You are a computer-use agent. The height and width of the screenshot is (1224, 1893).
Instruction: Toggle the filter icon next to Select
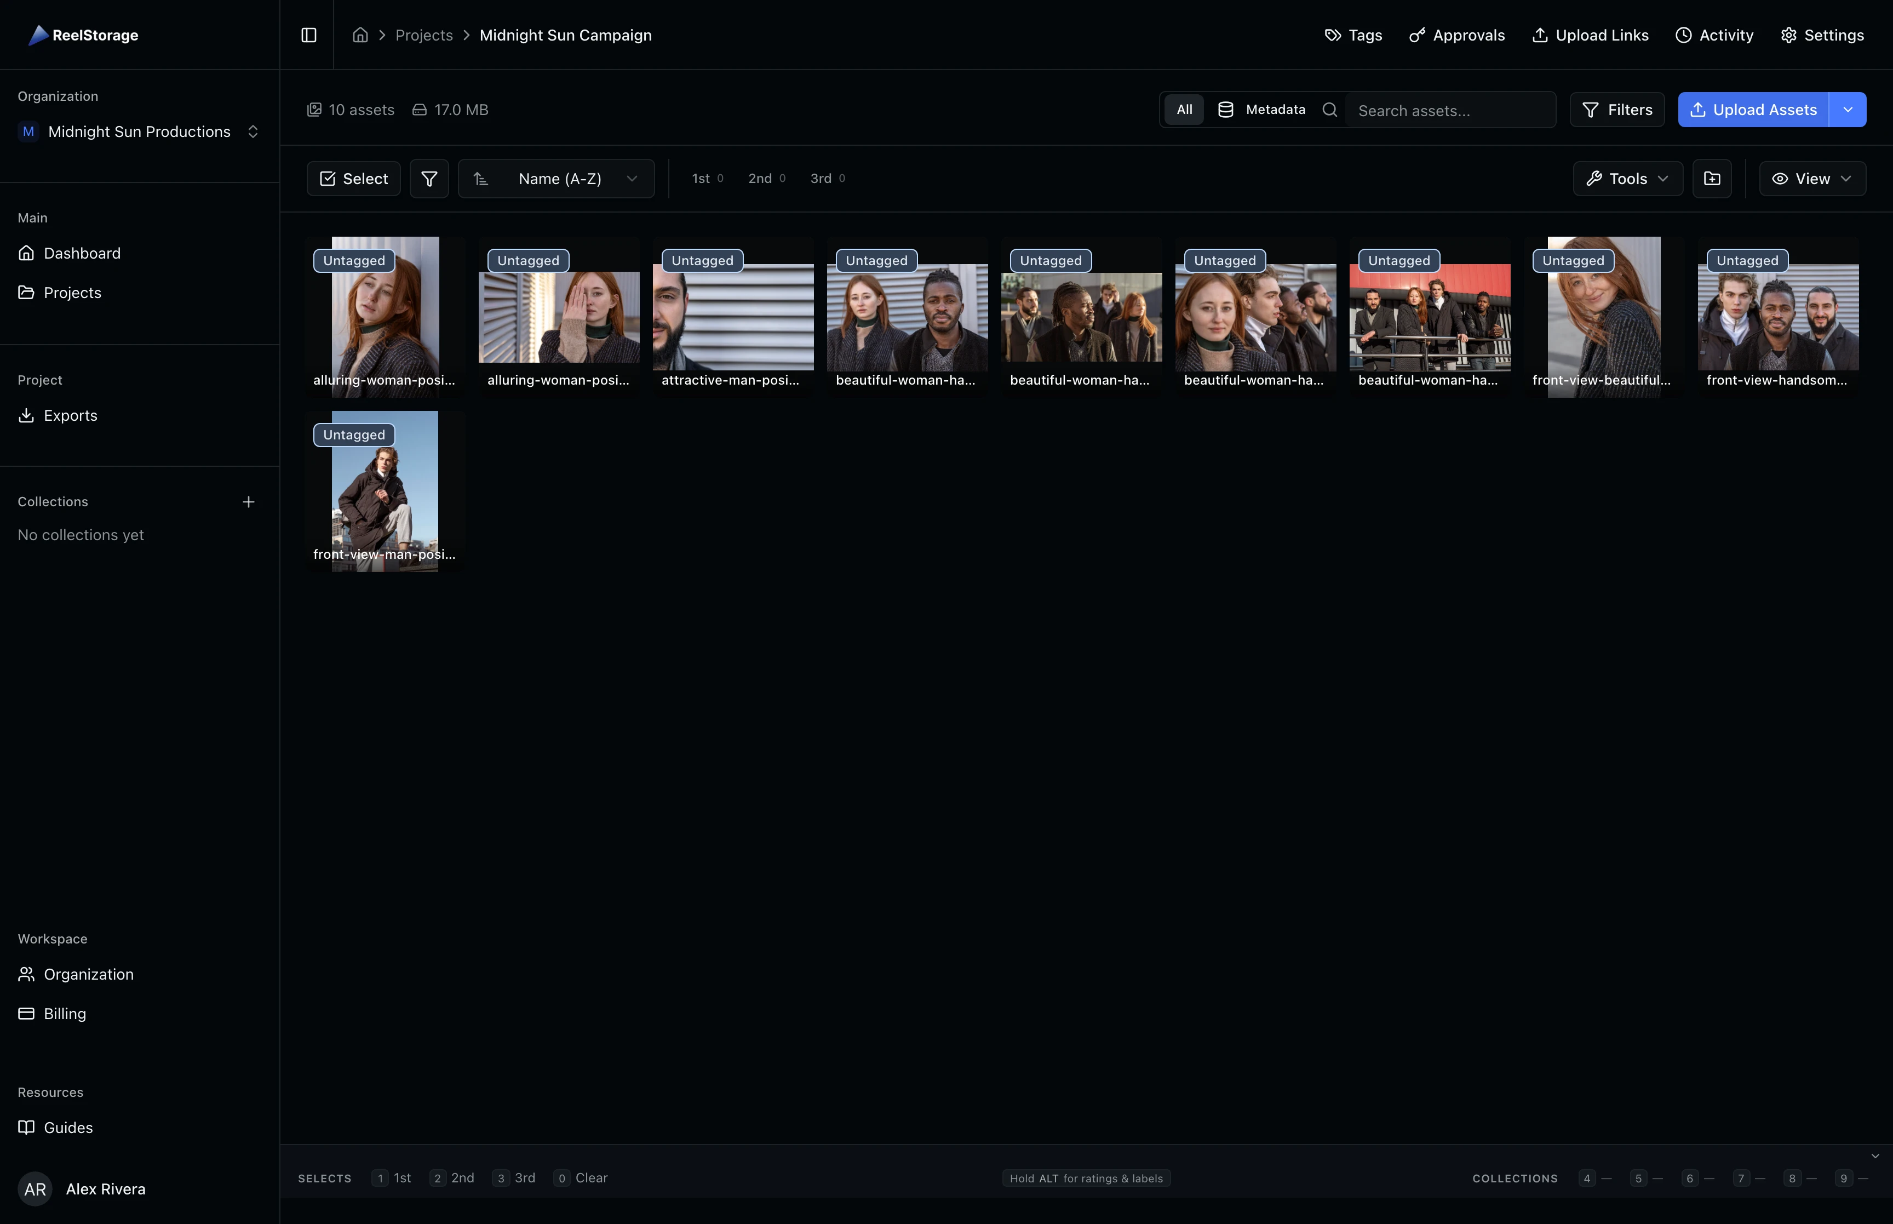click(429, 178)
